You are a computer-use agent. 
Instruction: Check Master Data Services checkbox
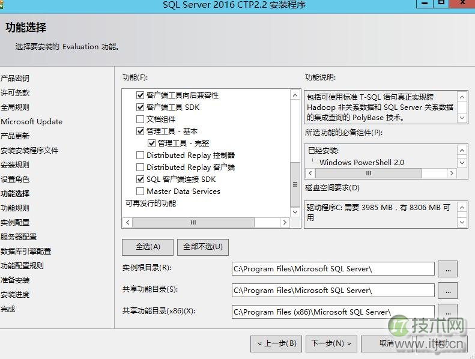point(140,191)
